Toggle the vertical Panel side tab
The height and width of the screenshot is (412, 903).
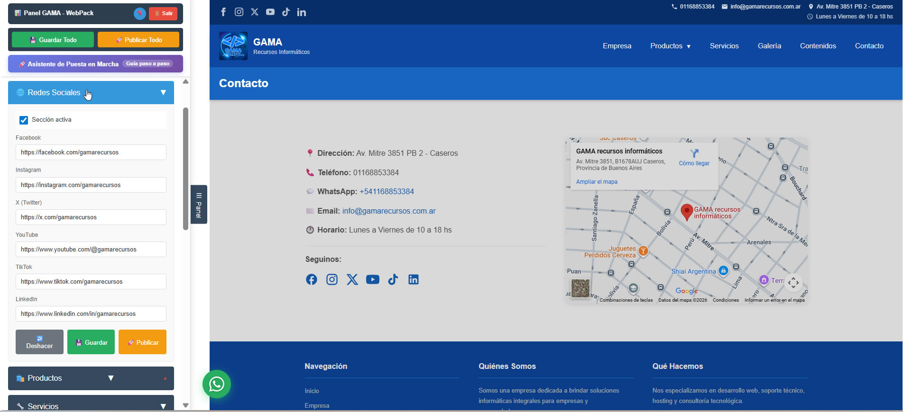click(199, 205)
